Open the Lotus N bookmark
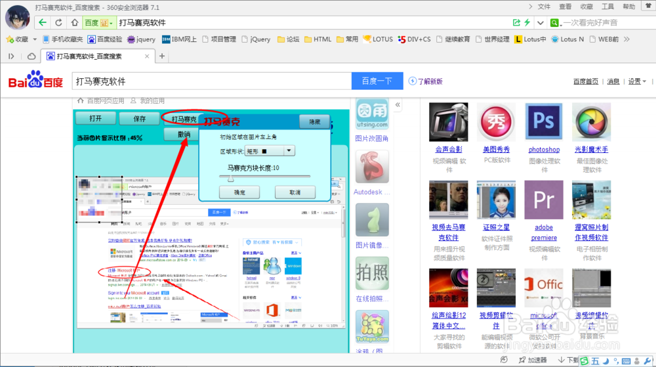656x367 pixels. [567, 39]
